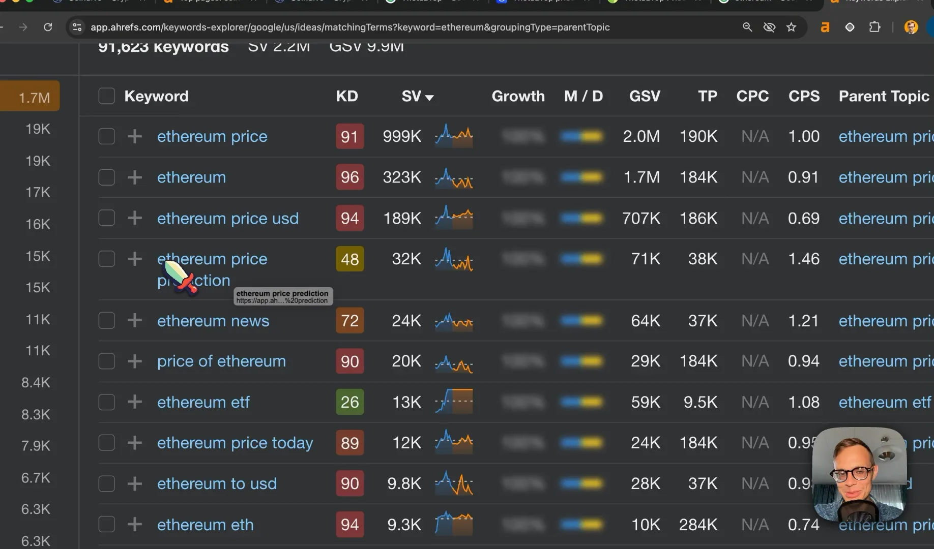Sort by the SV column dropdown arrow
The width and height of the screenshot is (934, 549).
click(429, 98)
